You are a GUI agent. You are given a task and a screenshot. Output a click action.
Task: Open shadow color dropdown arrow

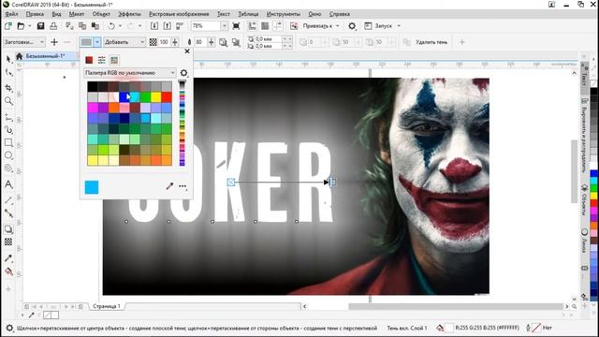(97, 42)
